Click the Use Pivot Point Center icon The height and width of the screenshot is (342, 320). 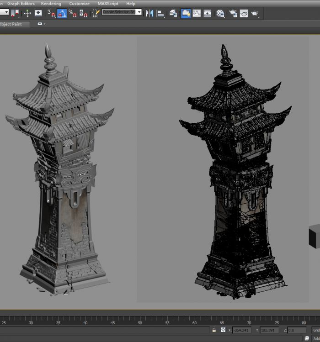click(15, 13)
